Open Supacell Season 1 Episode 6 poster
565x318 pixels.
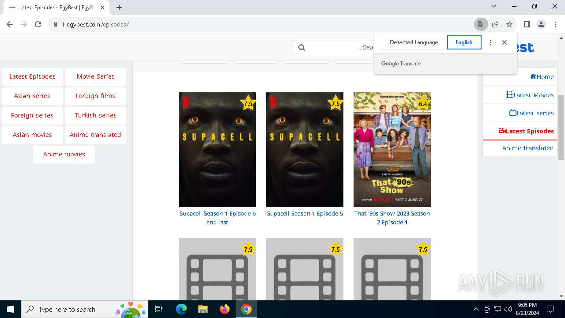(217, 150)
